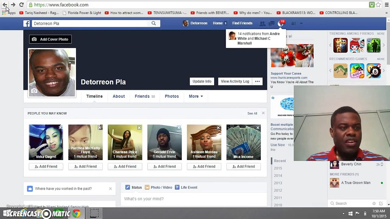Viewport: 390px width, 219px height.
Task: Click the new message compose icon in chat
Action: [x=381, y=203]
